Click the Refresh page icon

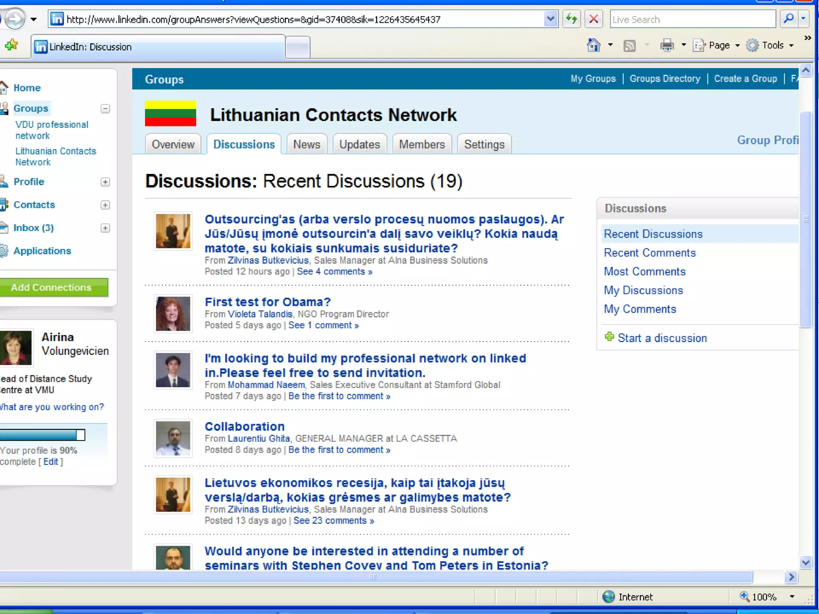pyautogui.click(x=571, y=19)
